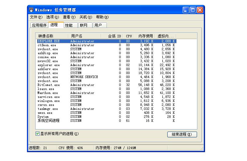Select the lsass.exe process
Image resolution: width=247 pixels, height=161 pixels.
pyautogui.click(x=107, y=89)
